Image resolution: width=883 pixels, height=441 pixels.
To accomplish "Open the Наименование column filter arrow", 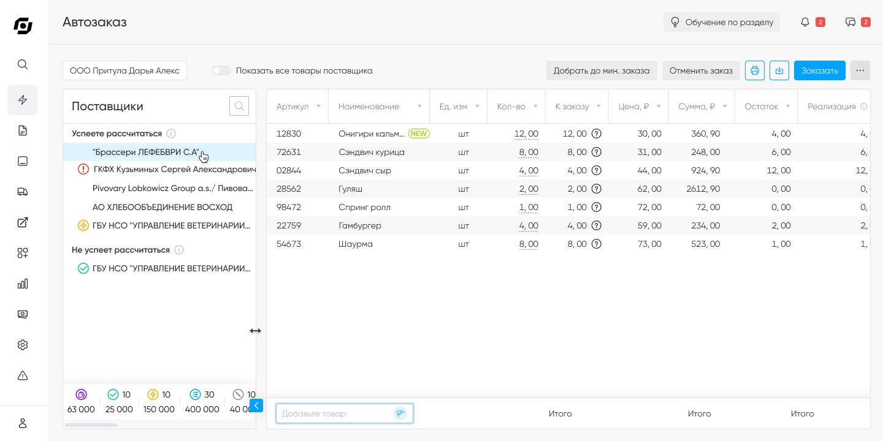I will pyautogui.click(x=419, y=107).
